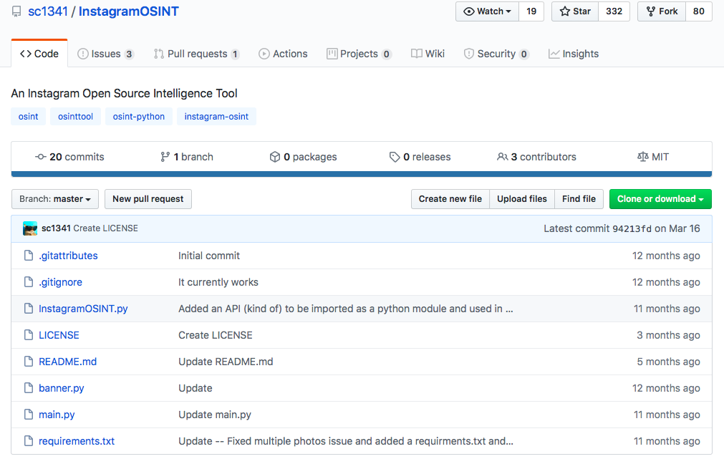
Task: Click file icon next to banner.py
Action: coord(29,388)
